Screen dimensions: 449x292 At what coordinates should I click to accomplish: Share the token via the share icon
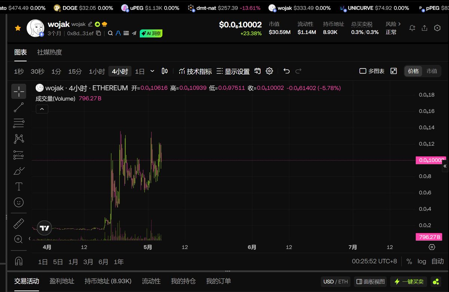(x=424, y=28)
